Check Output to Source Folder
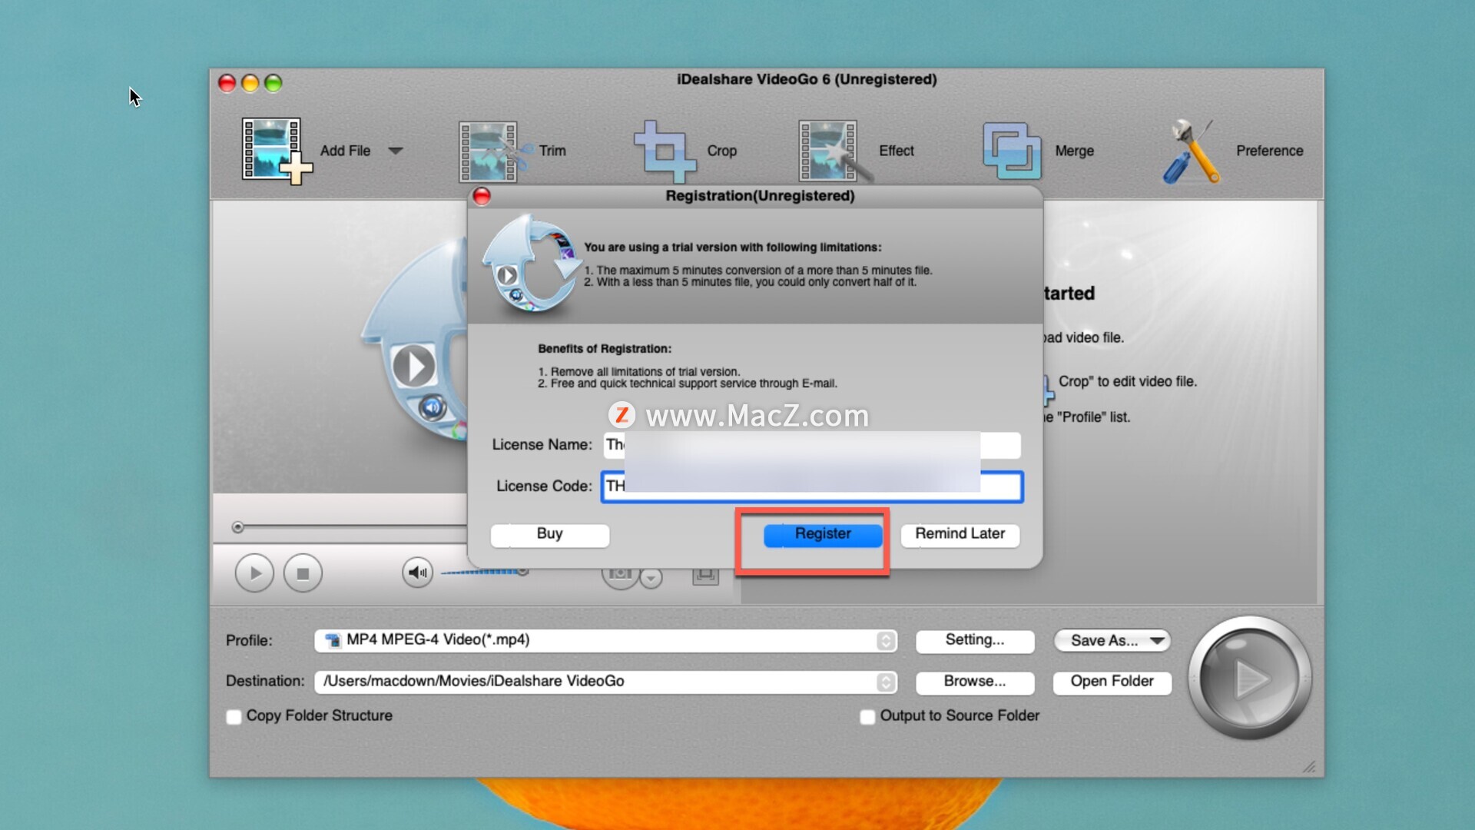The width and height of the screenshot is (1475, 830). coord(867,717)
